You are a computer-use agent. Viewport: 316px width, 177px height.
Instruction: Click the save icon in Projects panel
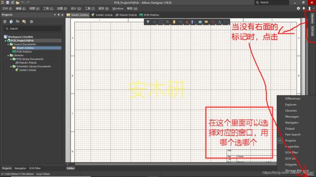click(5, 21)
